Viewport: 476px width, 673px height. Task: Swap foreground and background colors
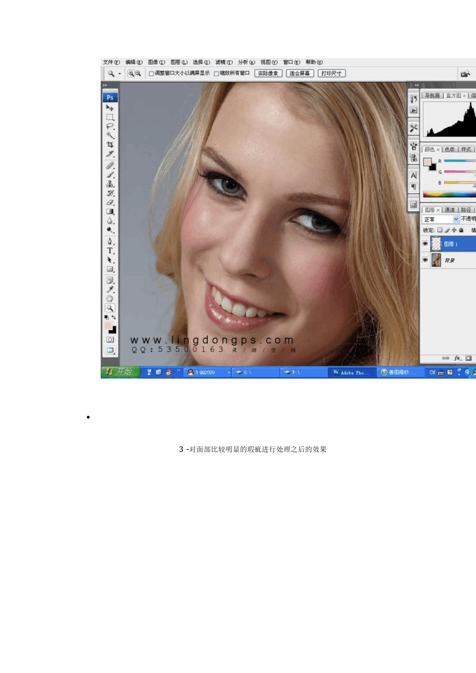114,317
